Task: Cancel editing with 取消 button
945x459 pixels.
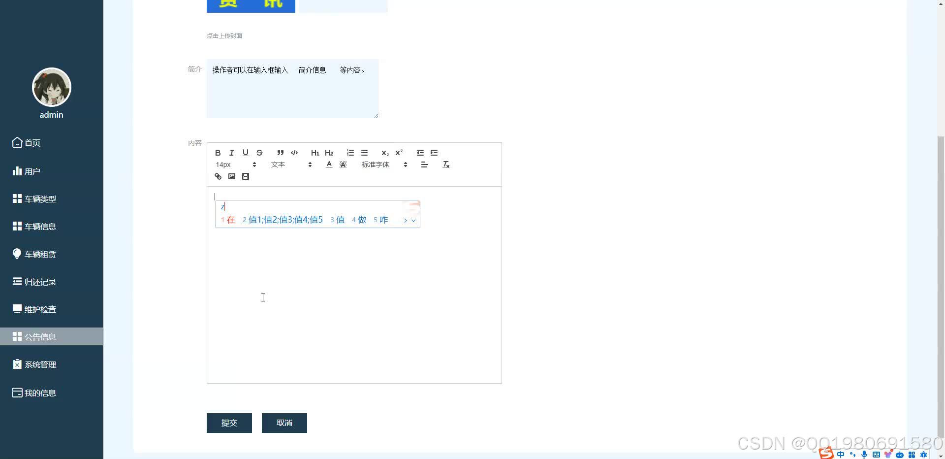Action: coord(284,423)
